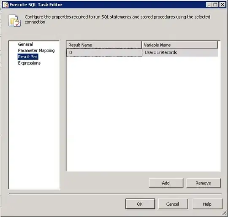The height and width of the screenshot is (217, 228).
Task: Select the Result Set page
Action: [28, 57]
